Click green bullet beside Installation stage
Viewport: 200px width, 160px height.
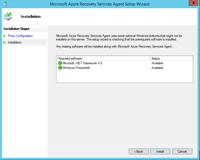4,42
